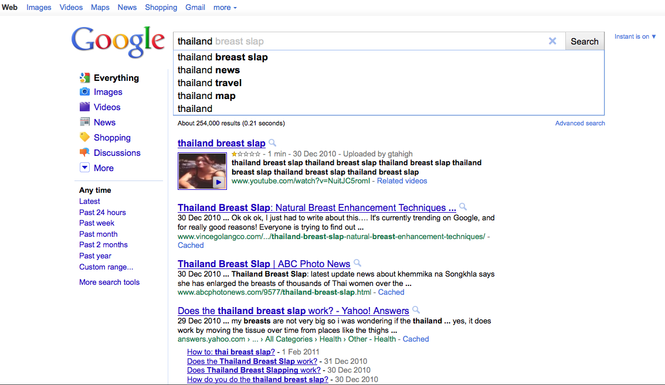Click the Shopping tag icon in sidebar
The width and height of the screenshot is (665, 385).
[x=84, y=137]
